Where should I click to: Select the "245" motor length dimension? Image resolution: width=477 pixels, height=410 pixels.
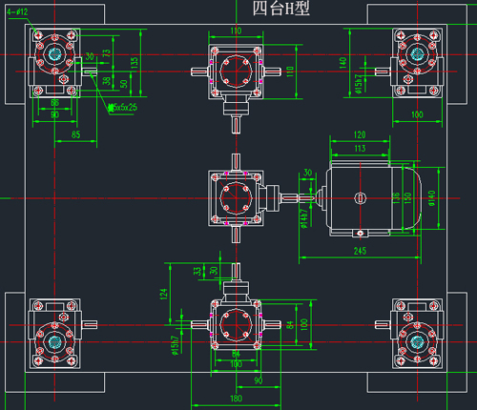click(x=360, y=251)
